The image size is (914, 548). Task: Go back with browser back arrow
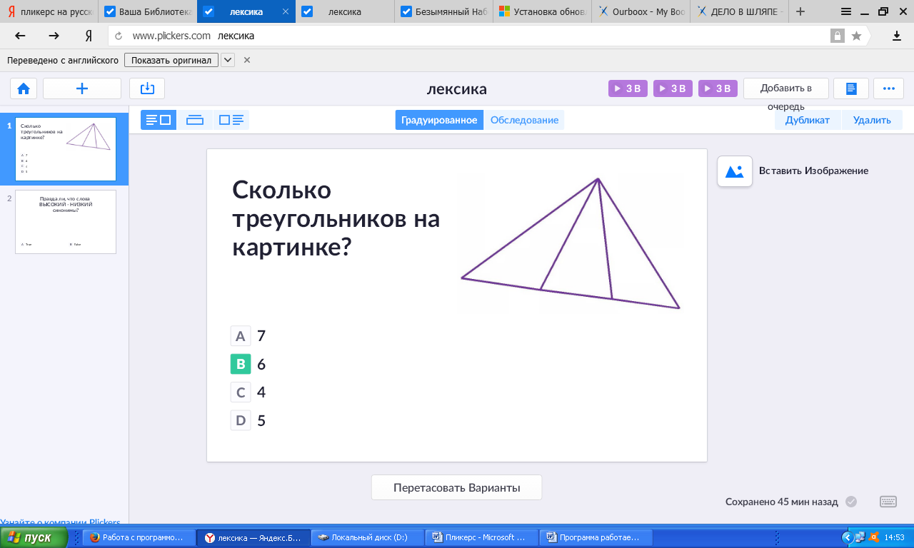click(20, 36)
